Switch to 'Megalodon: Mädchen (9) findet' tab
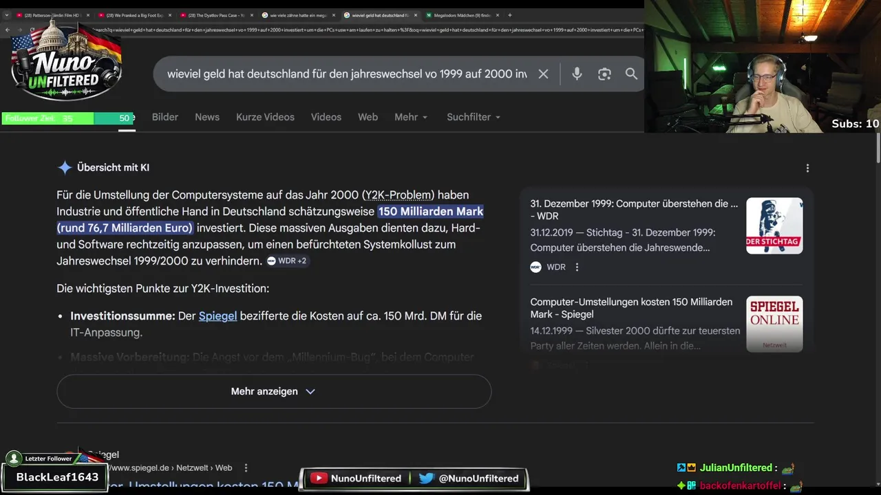 tap(461, 15)
